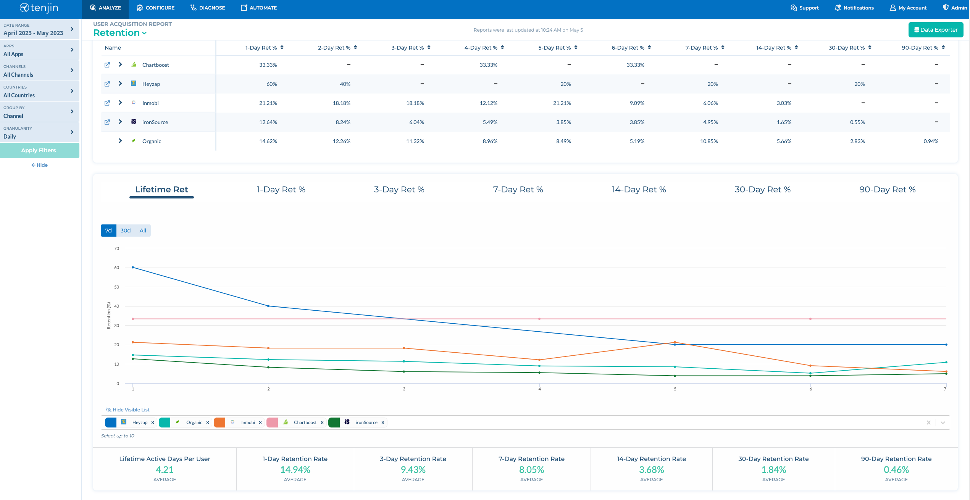The height and width of the screenshot is (500, 970).
Task: Click the tenjin logo
Action: 39,8
